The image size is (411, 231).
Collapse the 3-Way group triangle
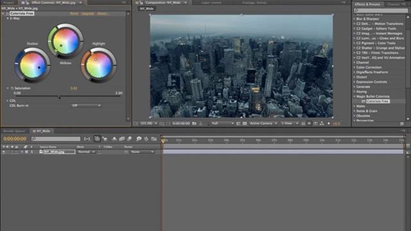[8, 19]
